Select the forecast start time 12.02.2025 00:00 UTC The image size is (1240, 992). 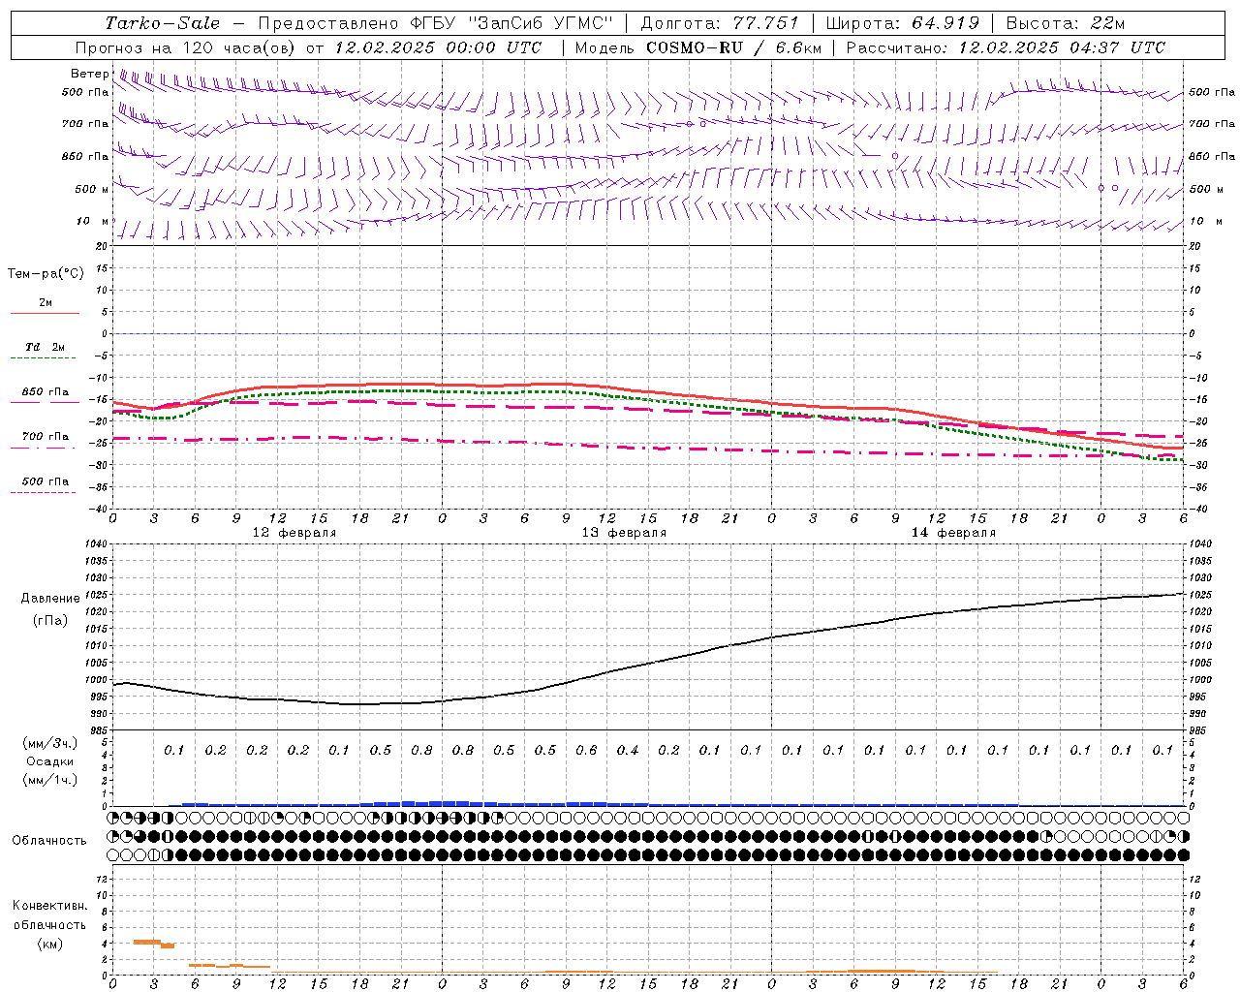coord(438,47)
